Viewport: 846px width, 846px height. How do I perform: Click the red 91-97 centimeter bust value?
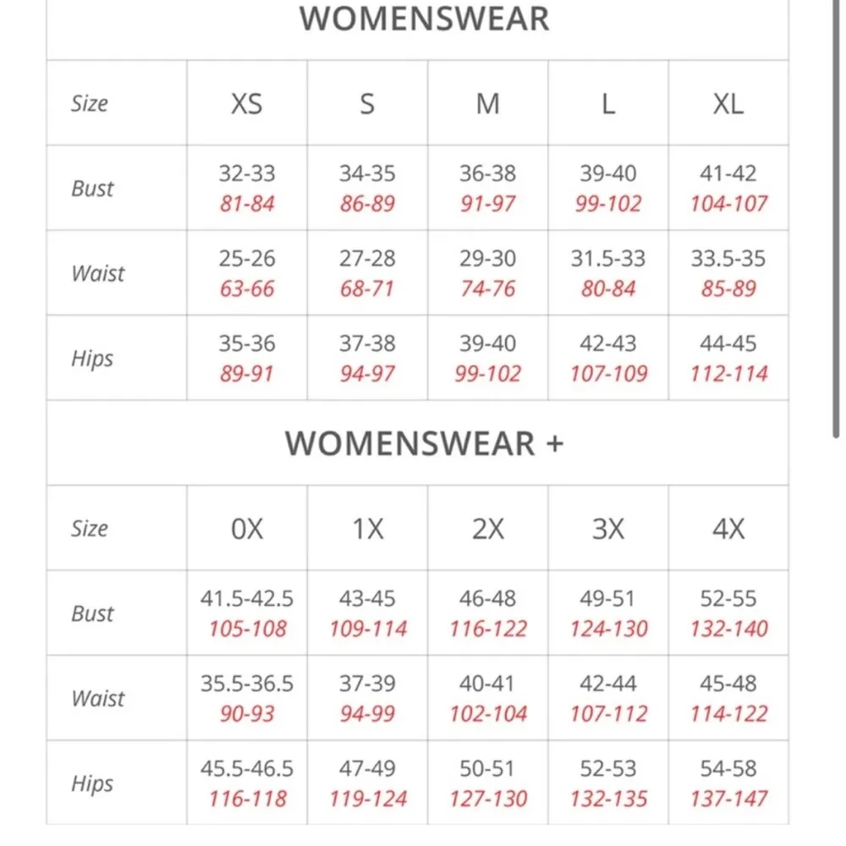[x=487, y=204]
